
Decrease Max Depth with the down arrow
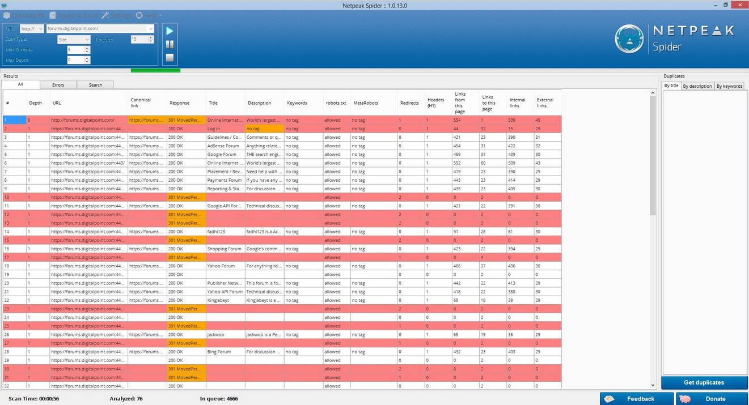87,62
